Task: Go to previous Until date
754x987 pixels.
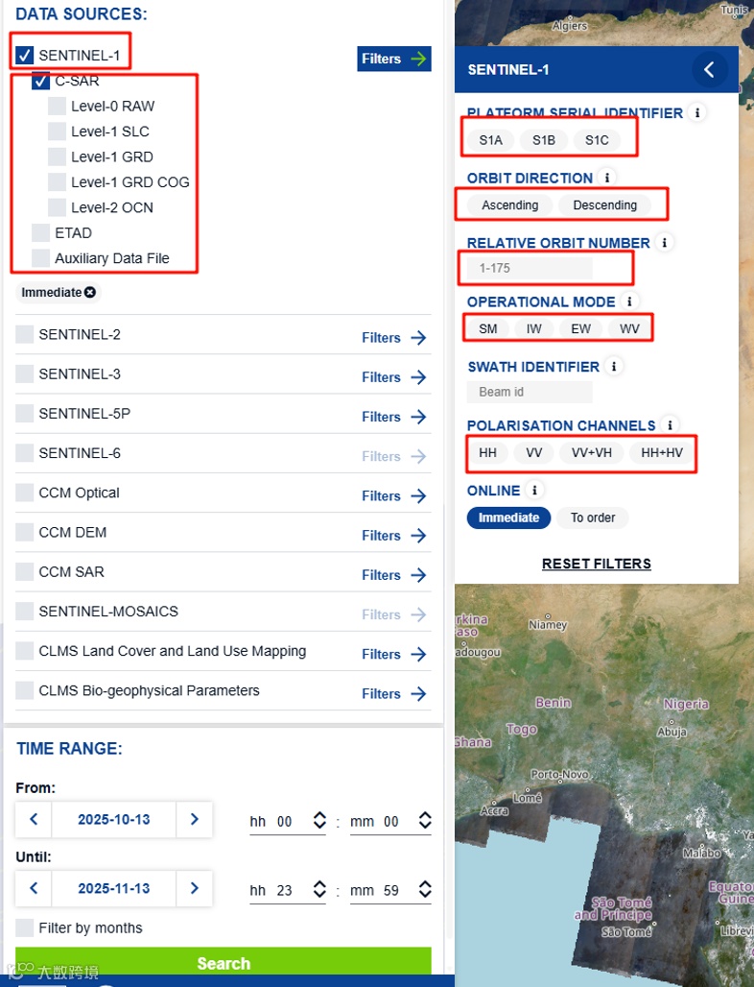Action: [34, 888]
